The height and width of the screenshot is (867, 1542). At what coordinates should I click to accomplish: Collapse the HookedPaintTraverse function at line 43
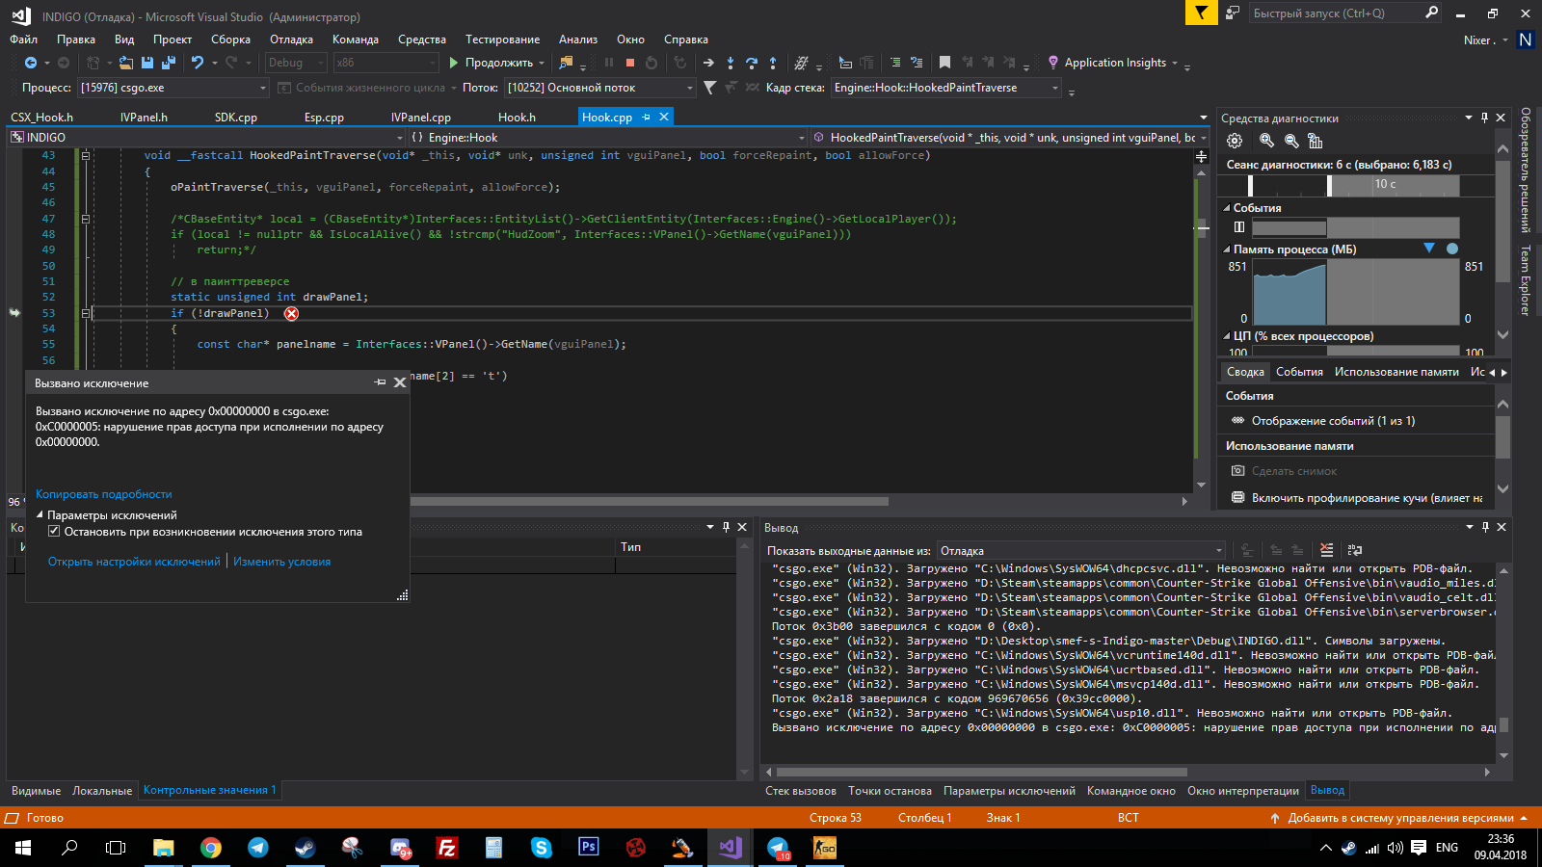[86, 155]
